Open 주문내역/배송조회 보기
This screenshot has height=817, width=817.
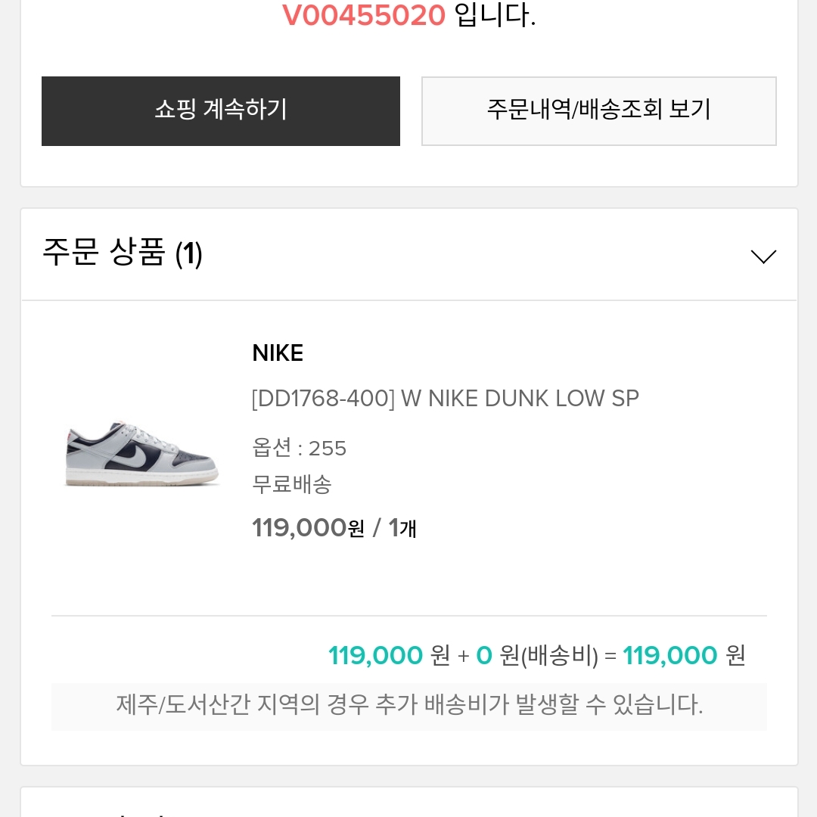click(598, 111)
